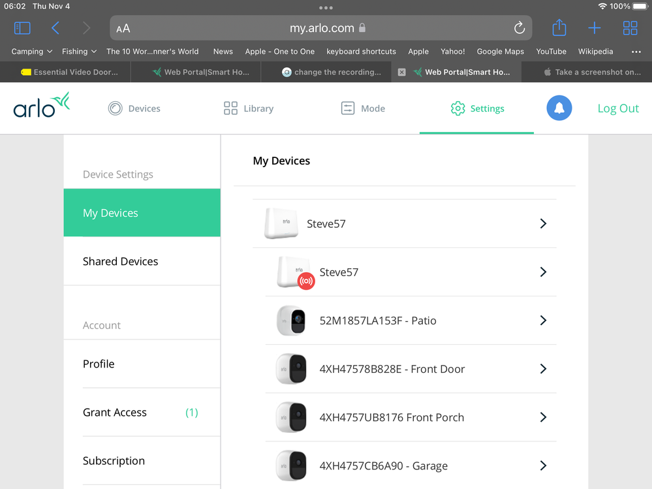Tap the Front Porch camera thumbnail
Viewport: 652px width, 489px height.
click(291, 417)
